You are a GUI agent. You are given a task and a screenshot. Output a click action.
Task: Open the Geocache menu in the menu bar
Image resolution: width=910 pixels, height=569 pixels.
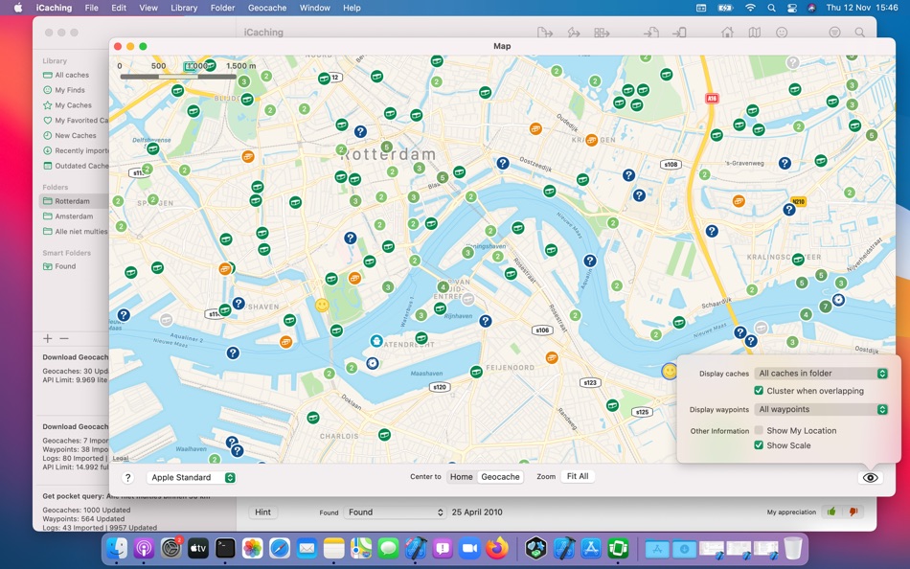(x=266, y=8)
